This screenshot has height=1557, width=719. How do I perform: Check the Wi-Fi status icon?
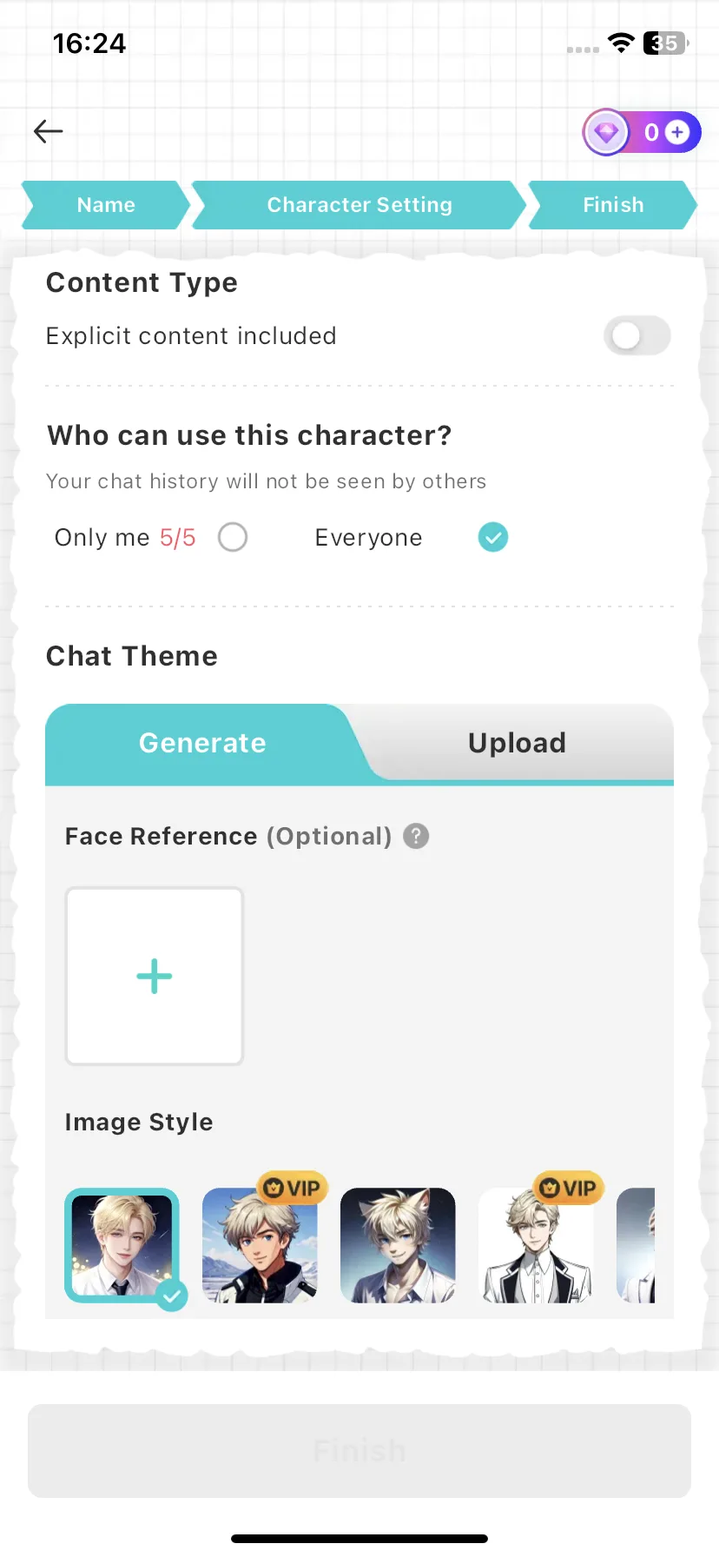click(621, 43)
